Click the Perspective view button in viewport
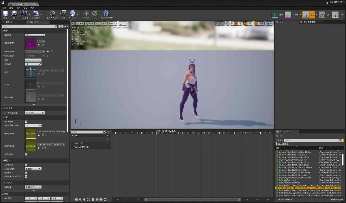Image resolution: width=346 pixels, height=203 pixels. [80, 23]
